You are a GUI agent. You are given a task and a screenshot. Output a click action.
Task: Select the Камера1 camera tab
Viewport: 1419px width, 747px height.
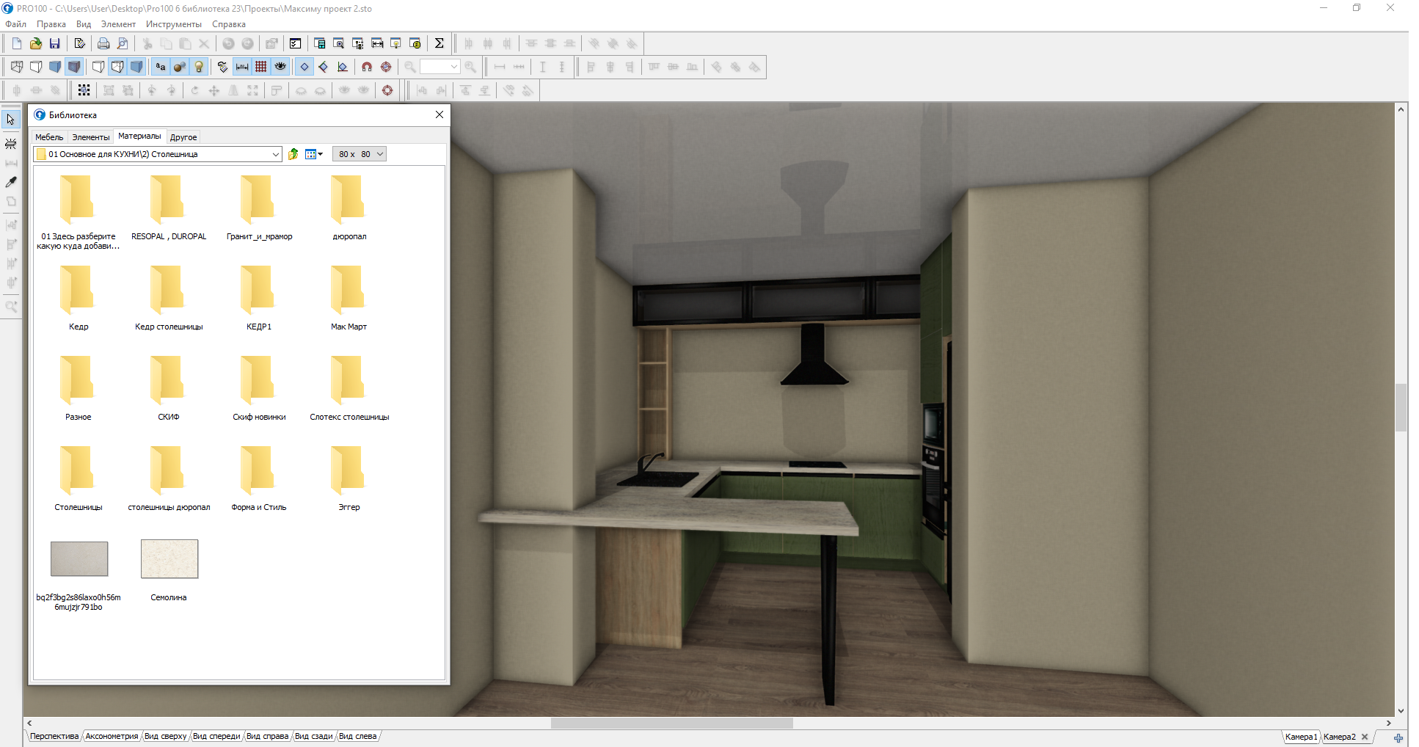1301,737
